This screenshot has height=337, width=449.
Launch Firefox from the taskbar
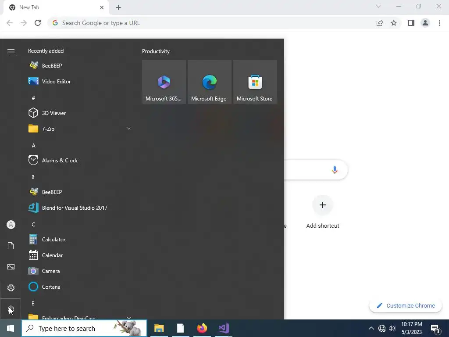click(x=202, y=328)
